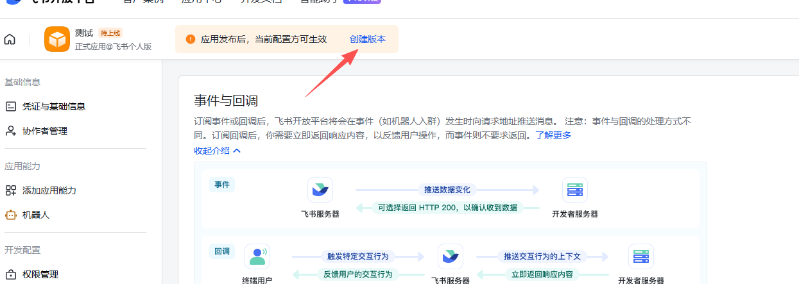Screen dimensions: 799x284
Task: Collapse intro via 收起介绍
Action: 217,151
